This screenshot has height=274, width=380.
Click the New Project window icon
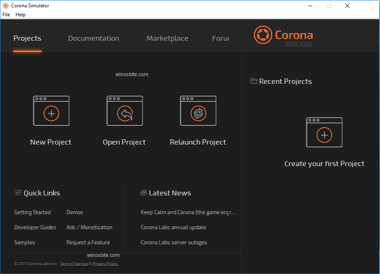tap(51, 111)
